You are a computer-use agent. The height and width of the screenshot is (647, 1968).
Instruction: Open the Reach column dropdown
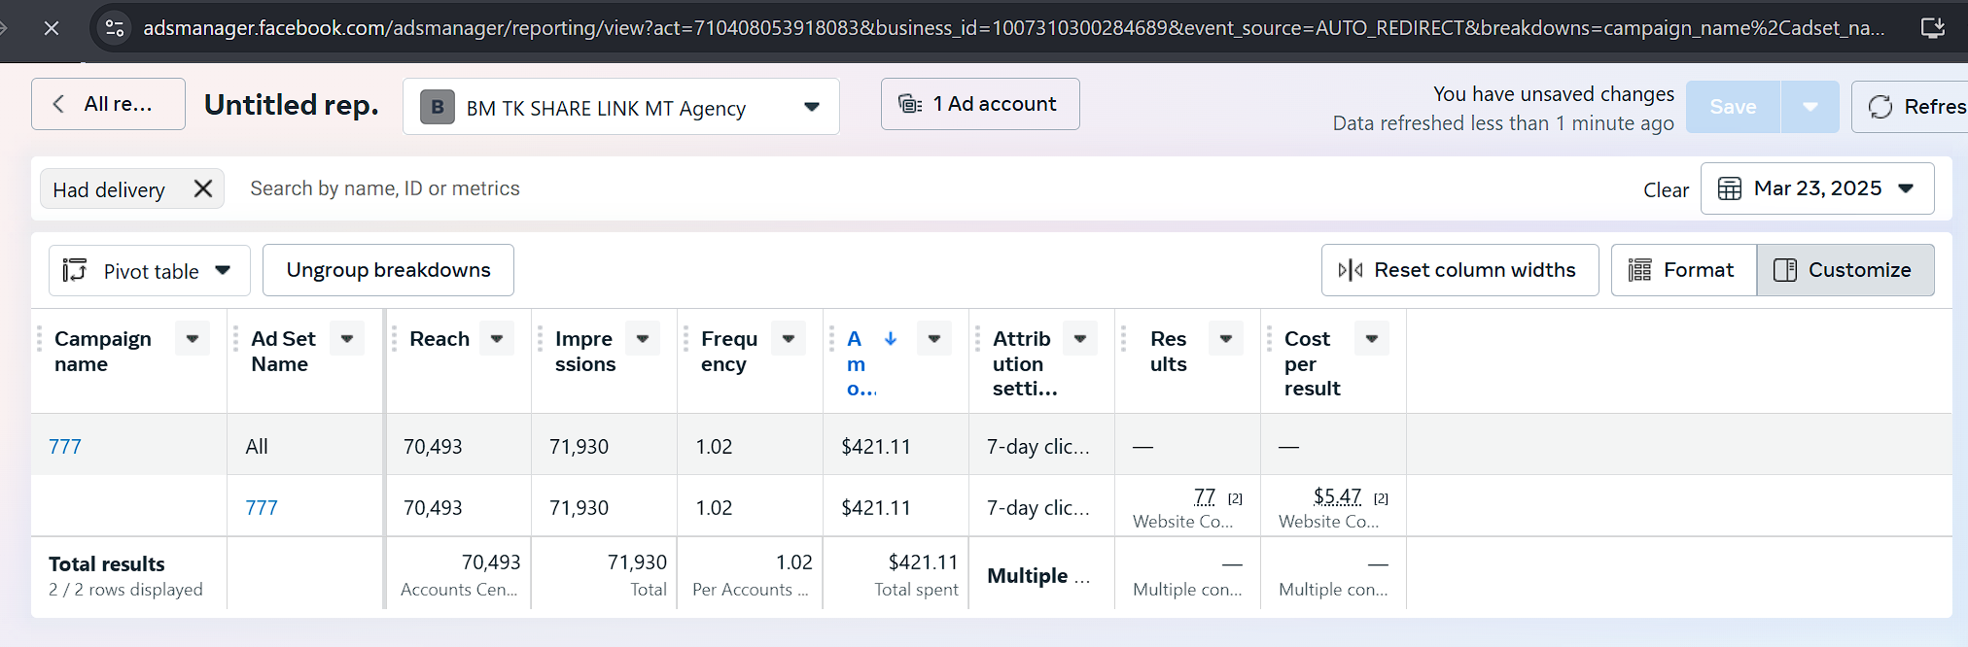[x=497, y=339]
